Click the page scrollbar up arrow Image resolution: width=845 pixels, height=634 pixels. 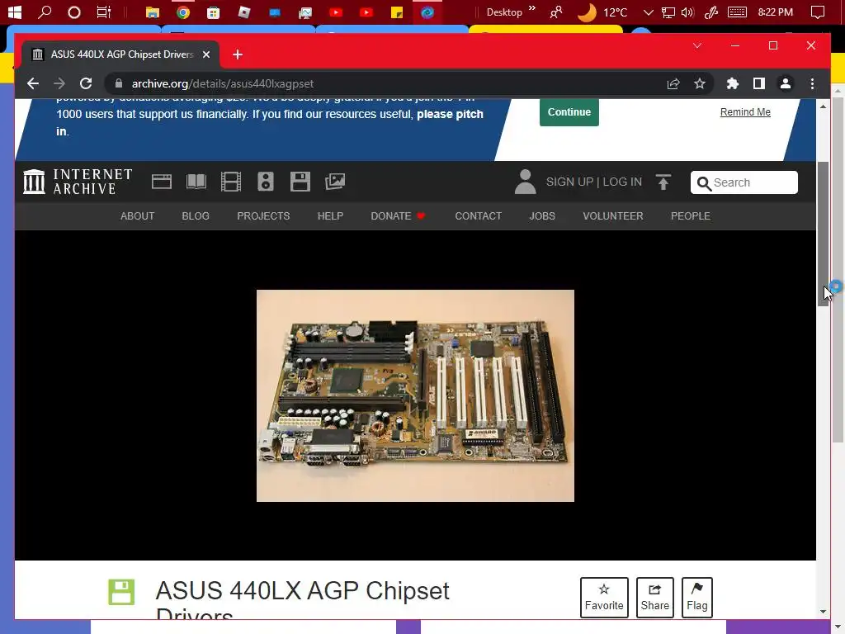823,106
